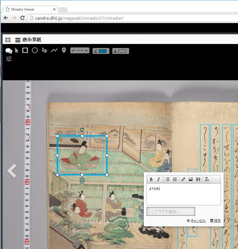Clear text formatting button

point(207,179)
